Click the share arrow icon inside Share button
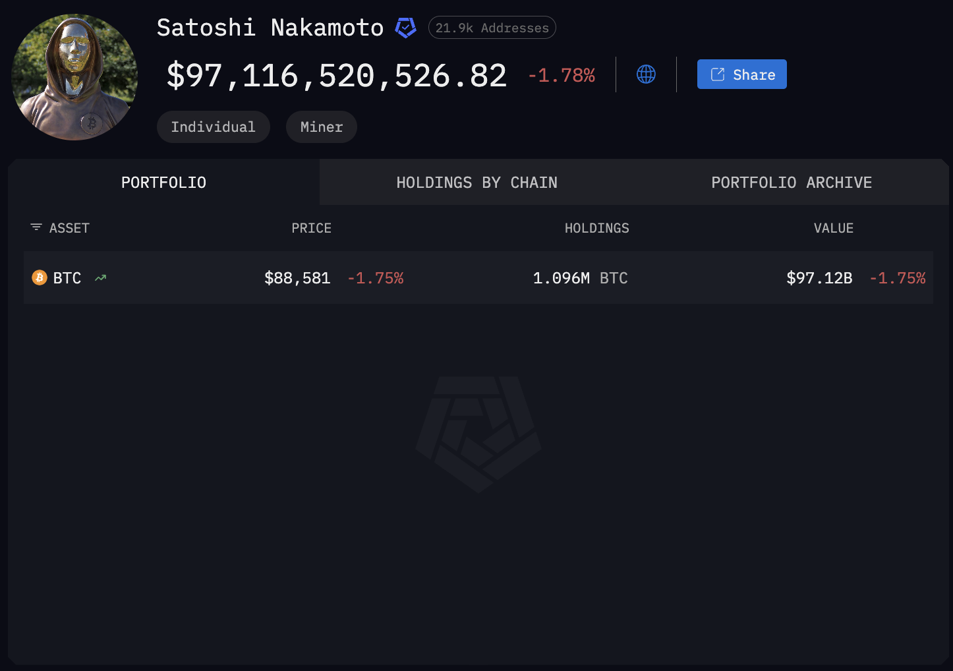This screenshot has width=953, height=671. pyautogui.click(x=718, y=74)
